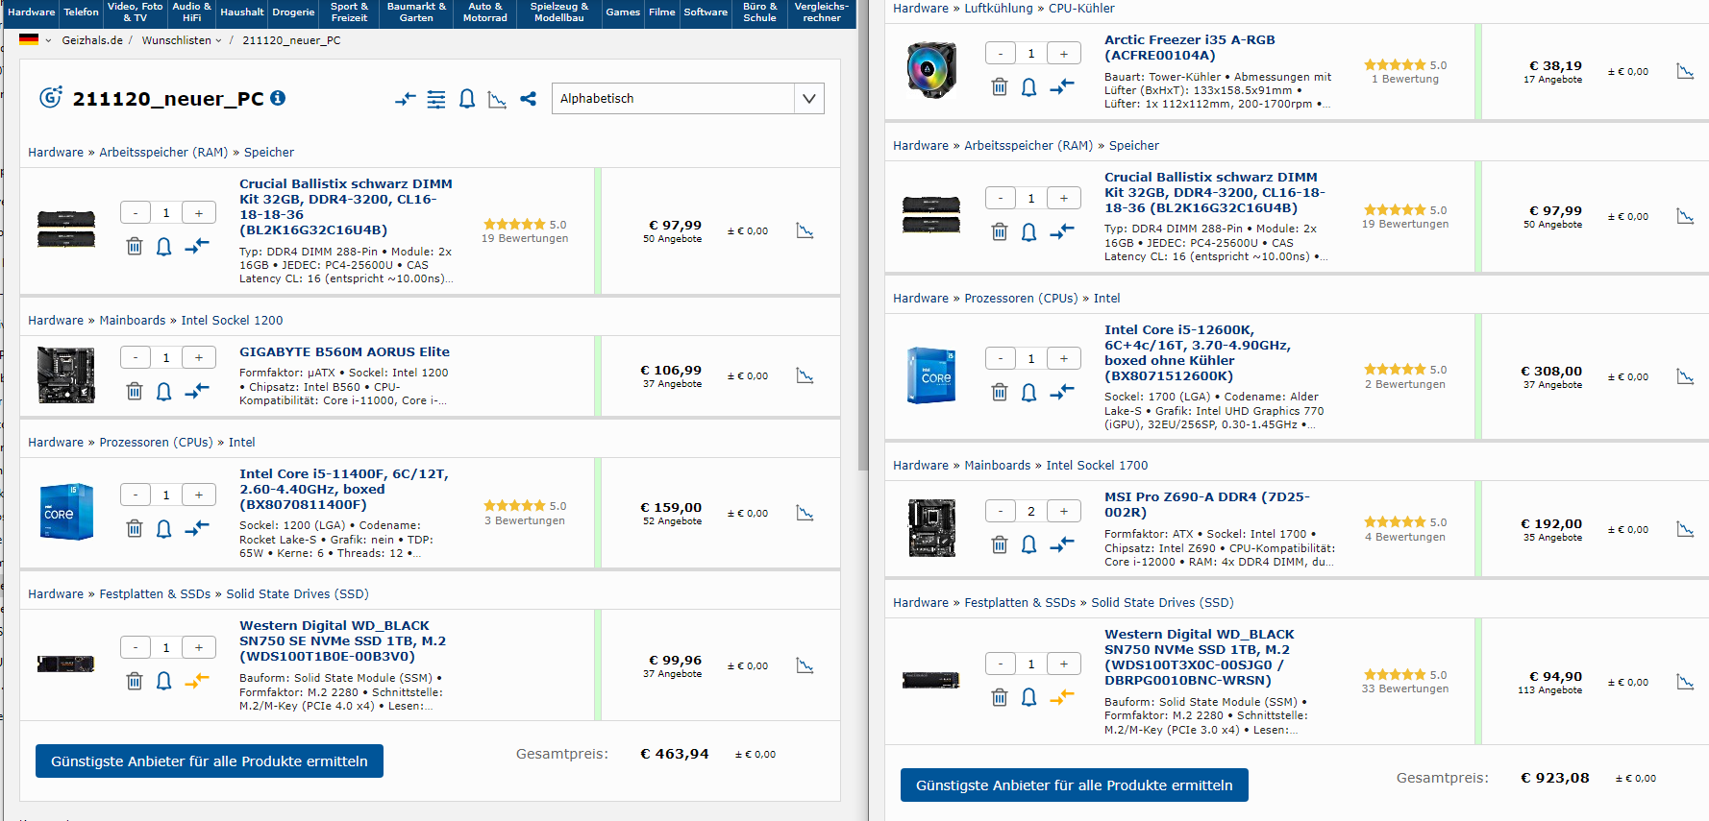Increase quantity of Arctic Freezer i35

tap(1064, 54)
